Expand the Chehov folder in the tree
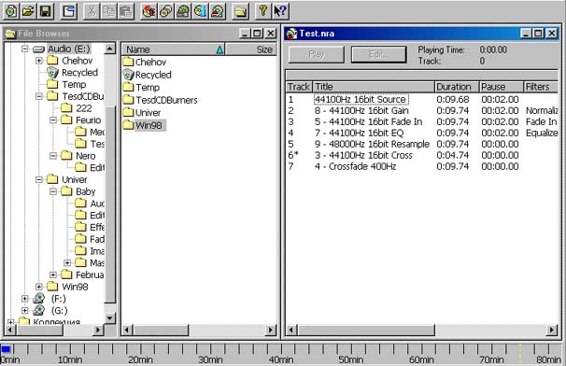This screenshot has height=366, width=566. [x=39, y=61]
